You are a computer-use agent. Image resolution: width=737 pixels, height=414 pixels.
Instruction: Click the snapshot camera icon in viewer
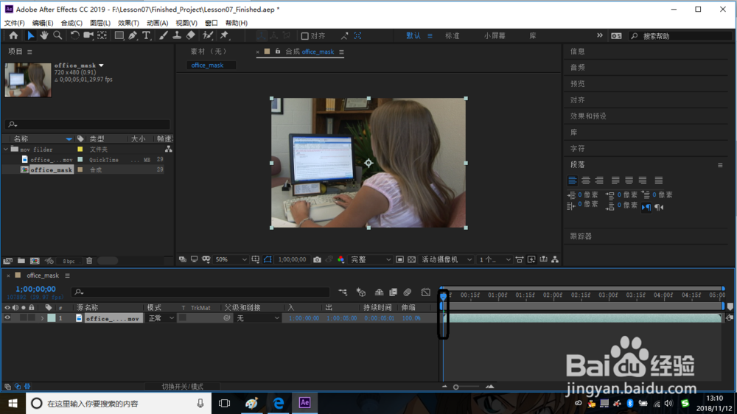(x=317, y=260)
